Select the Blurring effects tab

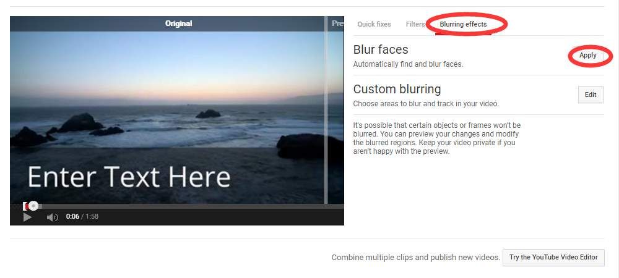coord(463,24)
